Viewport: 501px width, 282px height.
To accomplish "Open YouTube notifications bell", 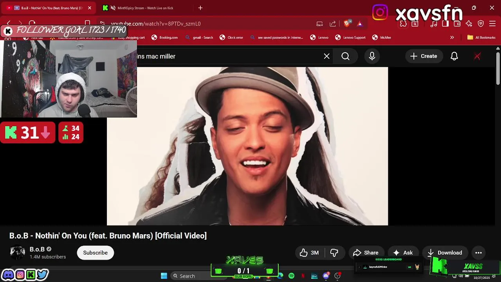I will point(454,56).
